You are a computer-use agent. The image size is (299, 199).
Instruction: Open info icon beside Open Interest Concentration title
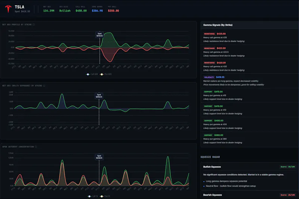point(36,147)
